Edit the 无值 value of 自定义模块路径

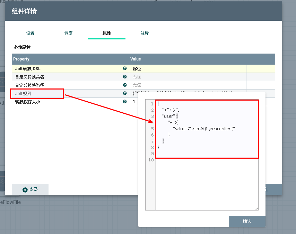(137, 85)
